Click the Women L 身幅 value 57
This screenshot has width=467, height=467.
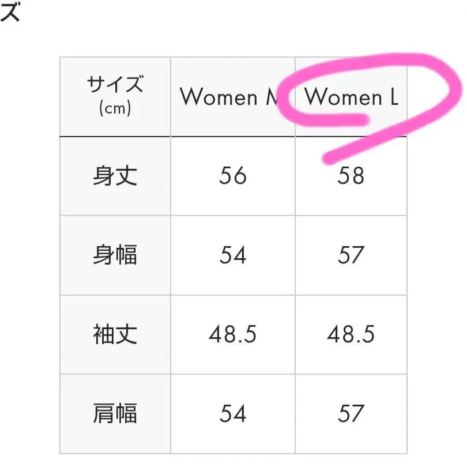coord(351,255)
